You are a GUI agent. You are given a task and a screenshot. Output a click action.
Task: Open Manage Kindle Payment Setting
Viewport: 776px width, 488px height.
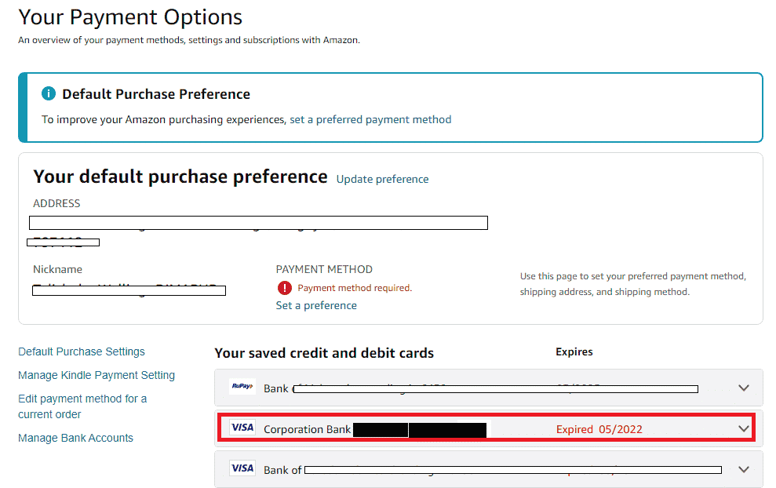tap(97, 375)
